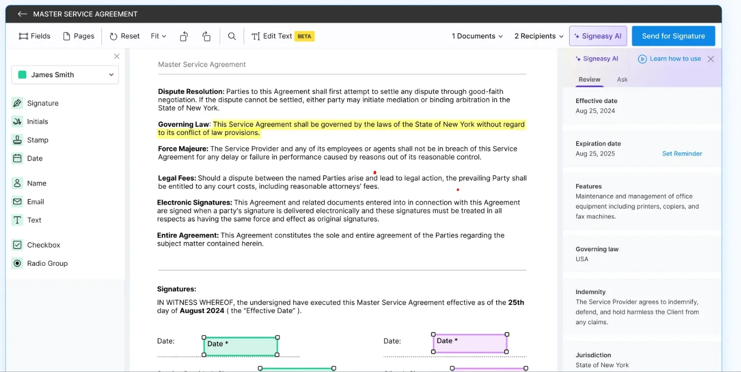Image resolution: width=741 pixels, height=372 pixels.
Task: Click the Master Service Agreement page header
Action: click(x=202, y=65)
